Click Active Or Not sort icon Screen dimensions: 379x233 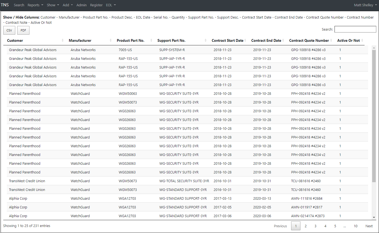coord(362,40)
